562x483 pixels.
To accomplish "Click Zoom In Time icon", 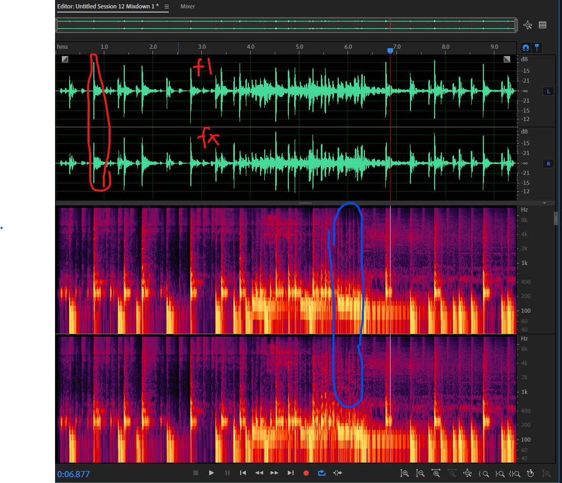I will coord(436,474).
